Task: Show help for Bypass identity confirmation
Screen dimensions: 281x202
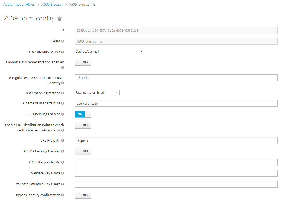Action: (x=63, y=195)
